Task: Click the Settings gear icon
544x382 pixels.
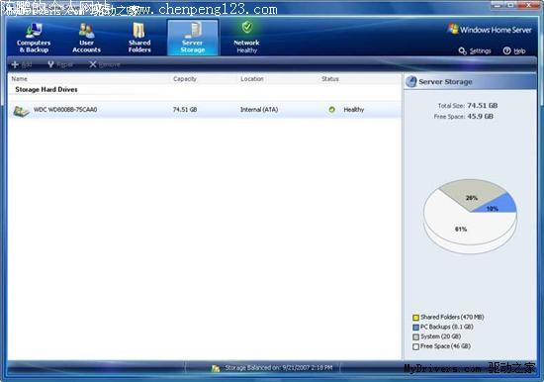Action: (463, 51)
